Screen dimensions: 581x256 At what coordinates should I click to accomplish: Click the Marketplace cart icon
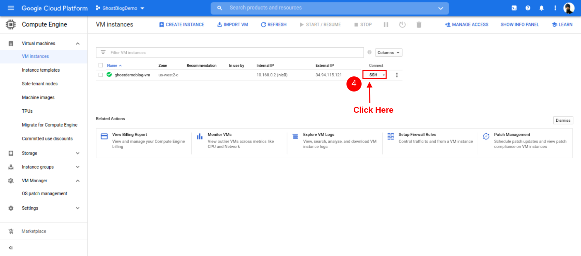[11, 231]
